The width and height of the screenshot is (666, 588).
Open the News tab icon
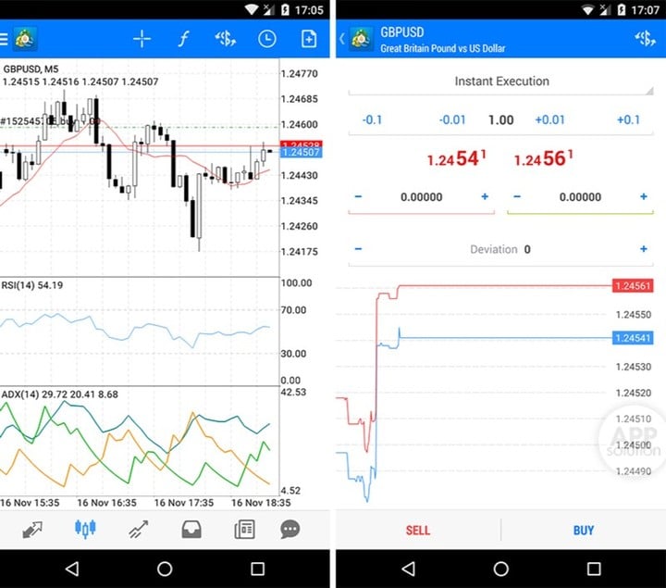244,530
